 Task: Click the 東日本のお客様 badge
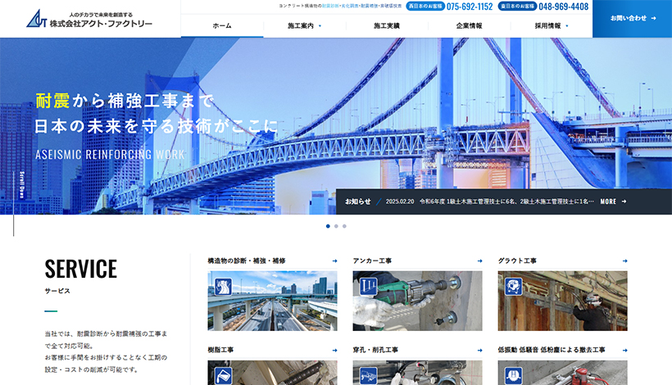click(x=517, y=6)
